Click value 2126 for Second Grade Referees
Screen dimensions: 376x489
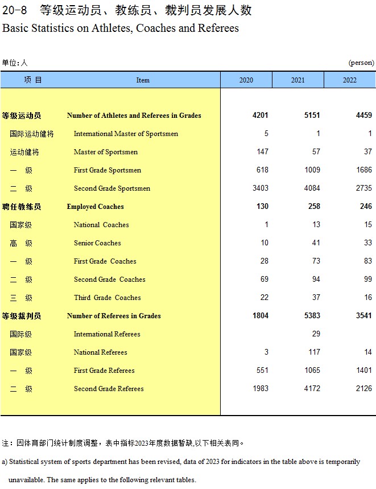pos(364,388)
